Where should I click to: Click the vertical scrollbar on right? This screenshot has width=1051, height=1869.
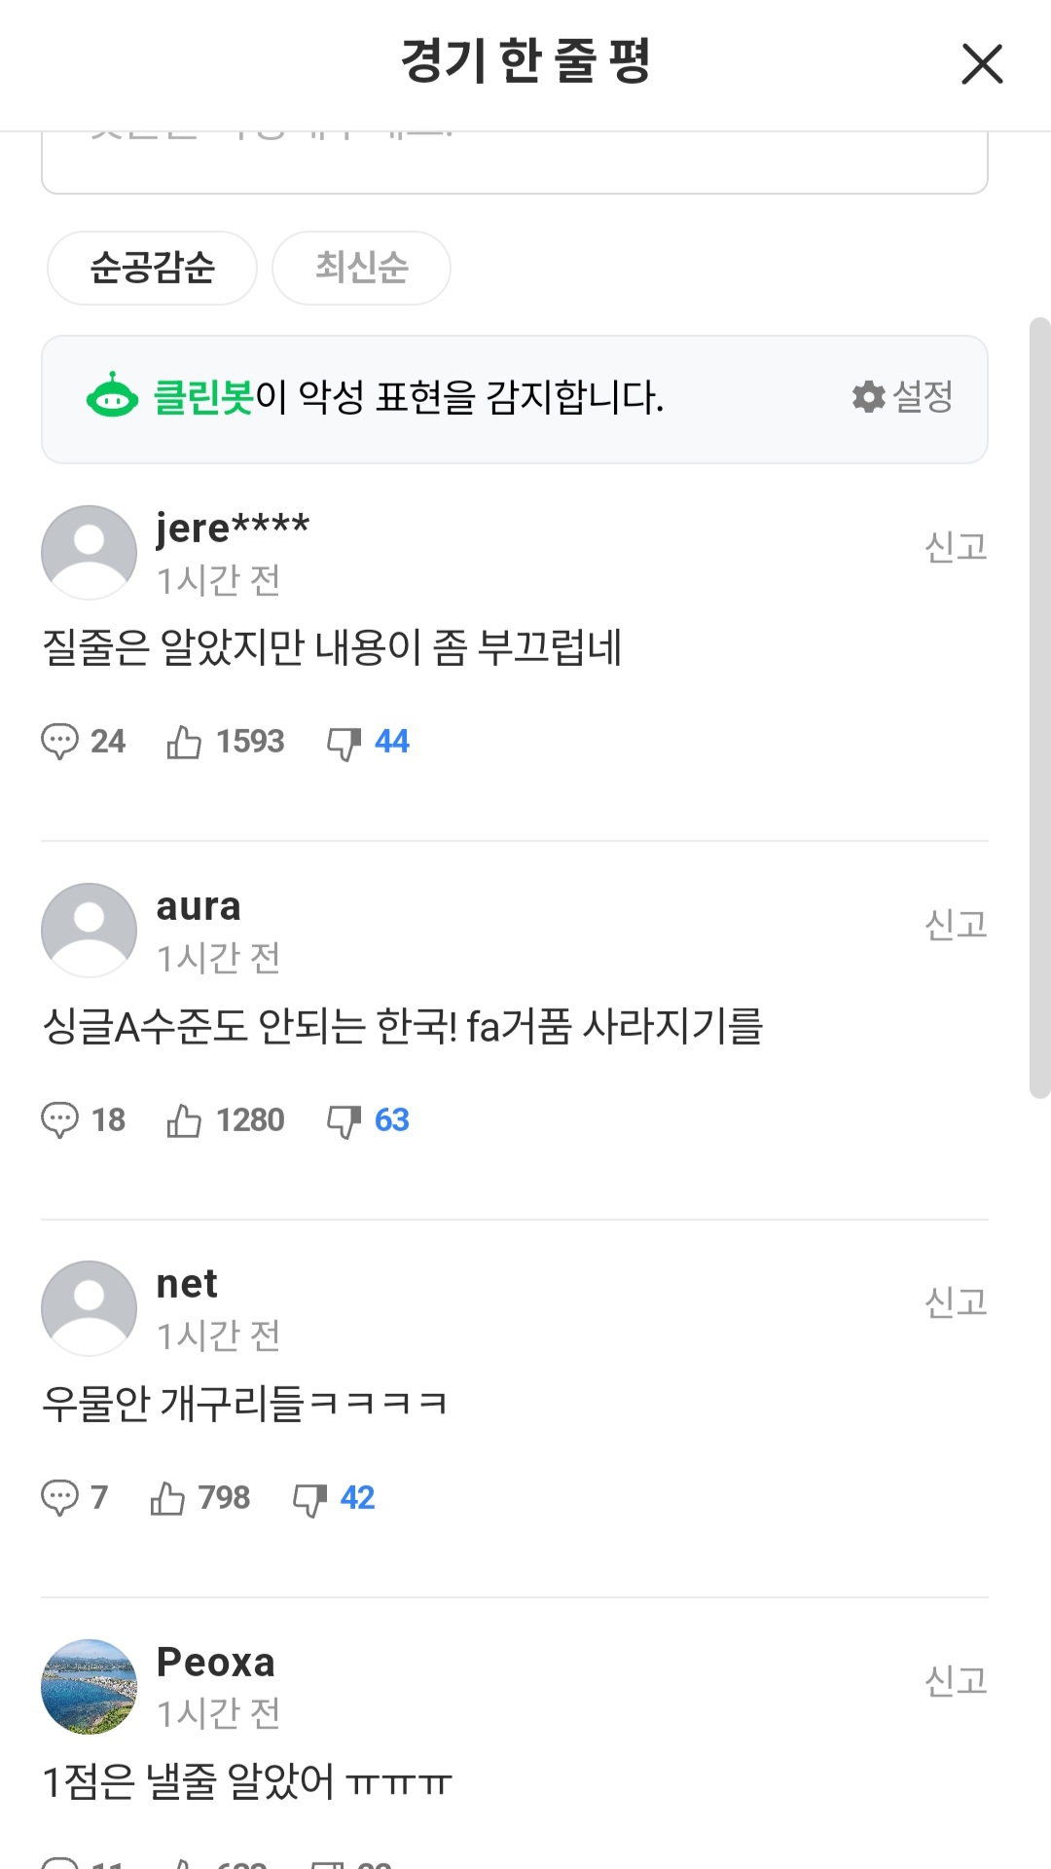1039,708
